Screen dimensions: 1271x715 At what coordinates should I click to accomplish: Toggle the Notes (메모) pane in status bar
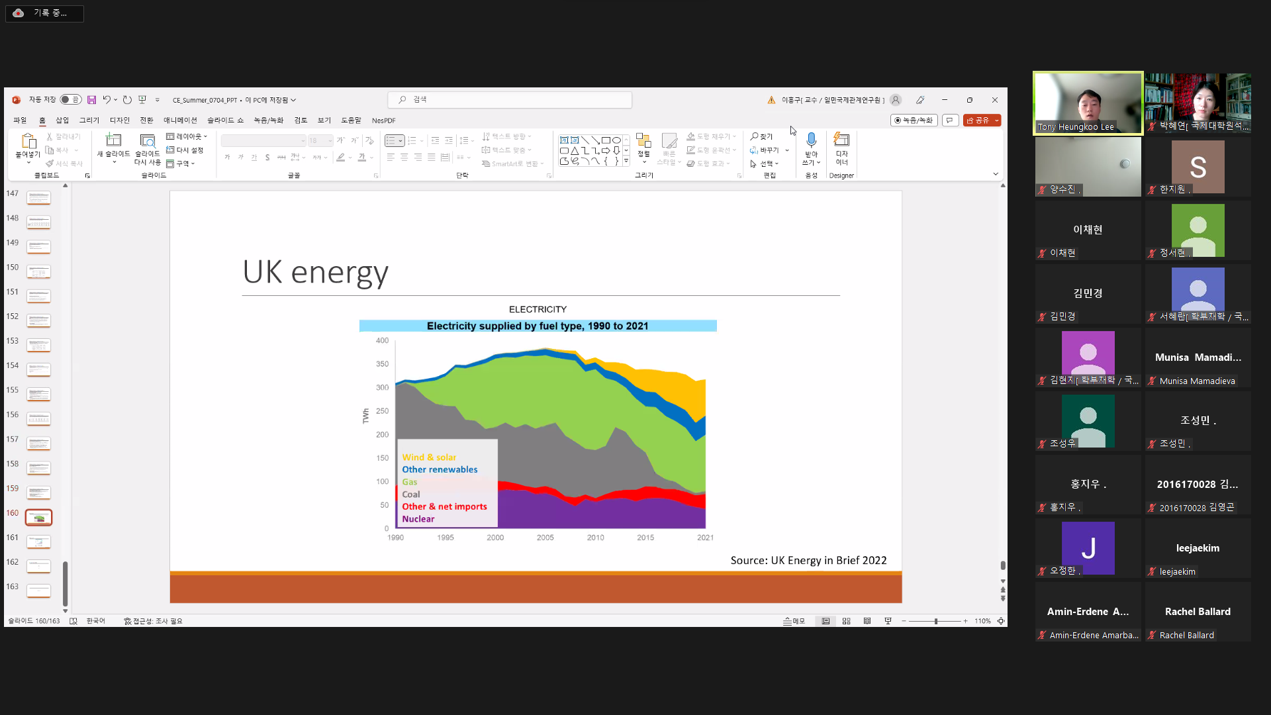[794, 621]
